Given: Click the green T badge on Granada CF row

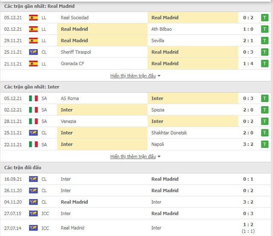Looking at the screenshot, I should (x=264, y=63).
